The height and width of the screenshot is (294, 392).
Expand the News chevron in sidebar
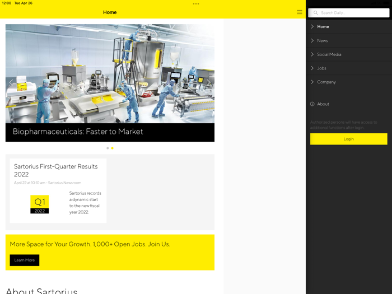click(x=312, y=40)
